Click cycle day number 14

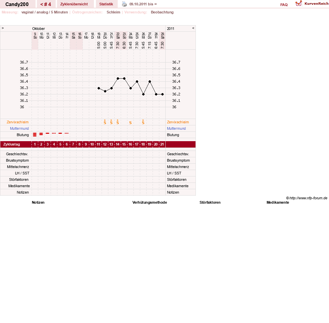(117, 144)
